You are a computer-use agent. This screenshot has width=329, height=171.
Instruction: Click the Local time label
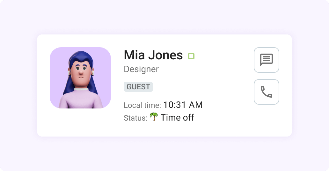(142, 105)
